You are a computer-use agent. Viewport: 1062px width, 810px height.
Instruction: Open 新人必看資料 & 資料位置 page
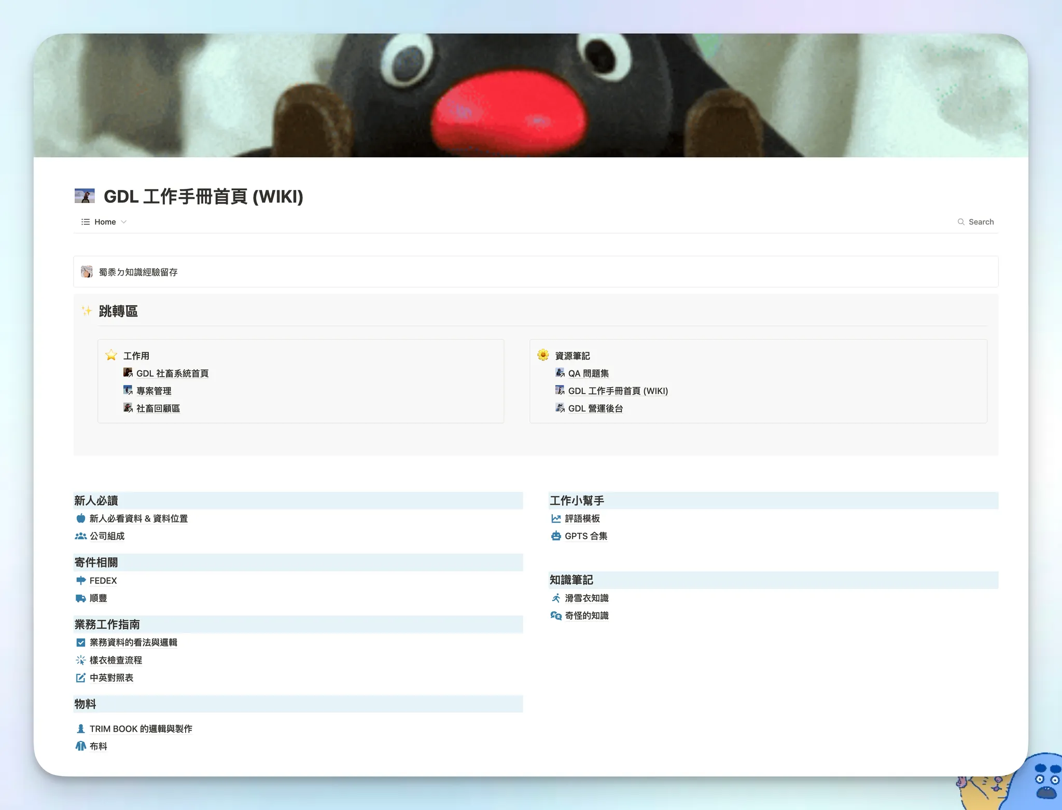(x=138, y=519)
